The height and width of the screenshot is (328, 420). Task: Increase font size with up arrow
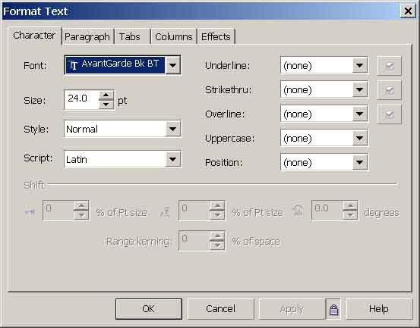pos(106,95)
